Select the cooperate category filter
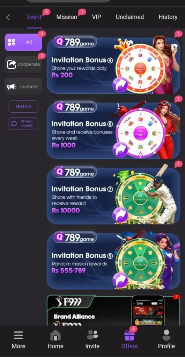The image size is (185, 357). point(23,64)
